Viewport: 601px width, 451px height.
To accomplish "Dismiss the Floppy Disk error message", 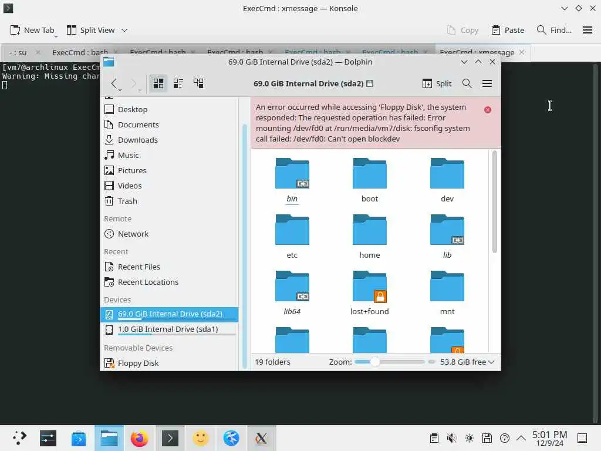I will click(488, 110).
